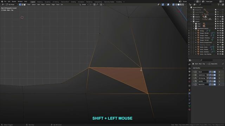This screenshot has width=225, height=126.
Task: Open Render properties tab
Action: click(189, 69)
